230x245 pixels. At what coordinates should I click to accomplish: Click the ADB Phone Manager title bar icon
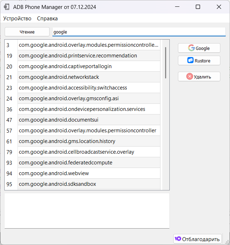[6, 7]
